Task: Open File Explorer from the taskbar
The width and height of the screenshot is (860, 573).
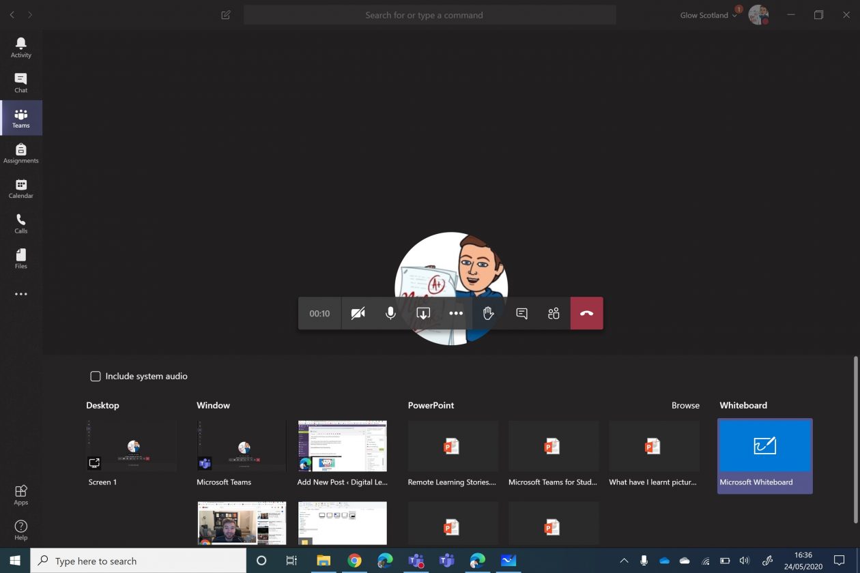Action: coord(324,561)
